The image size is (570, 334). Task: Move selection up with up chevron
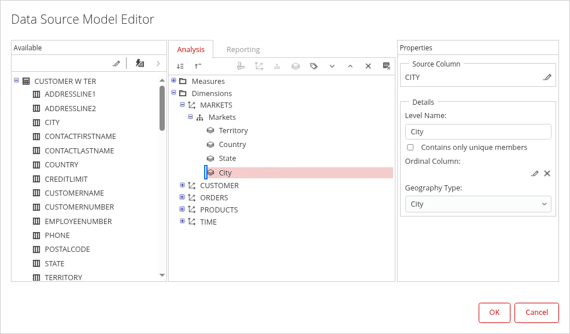350,66
